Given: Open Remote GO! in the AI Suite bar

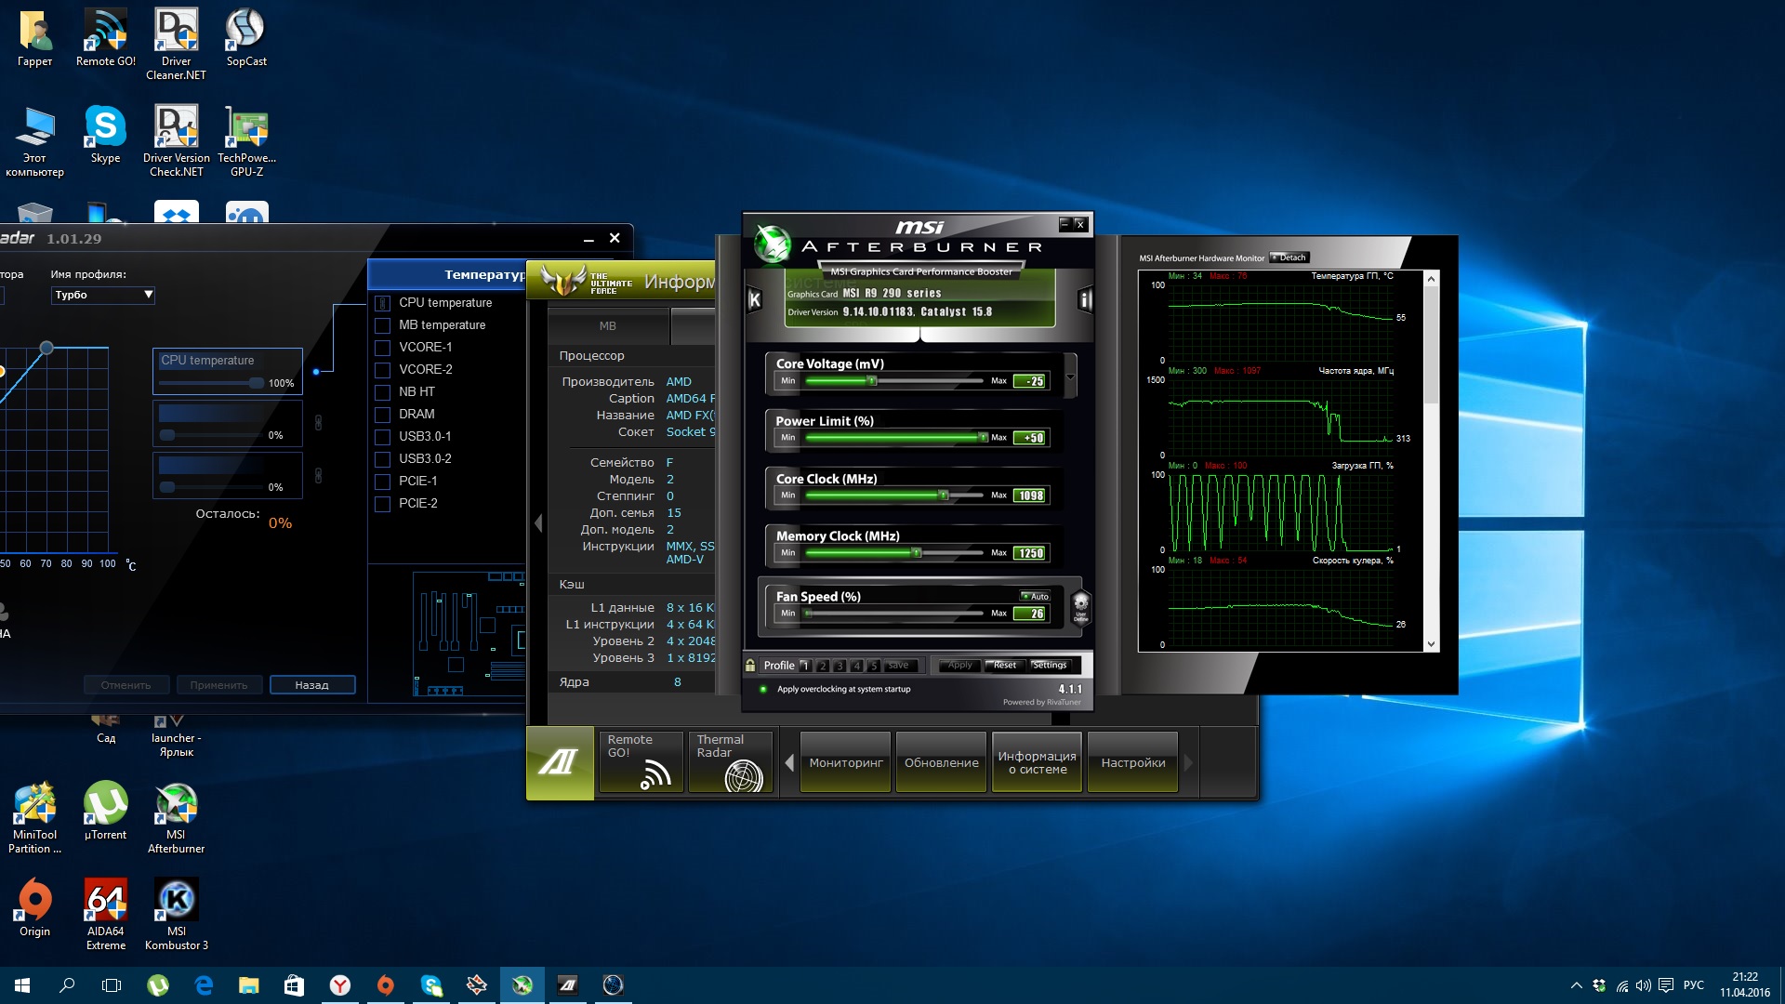Looking at the screenshot, I should tap(641, 761).
